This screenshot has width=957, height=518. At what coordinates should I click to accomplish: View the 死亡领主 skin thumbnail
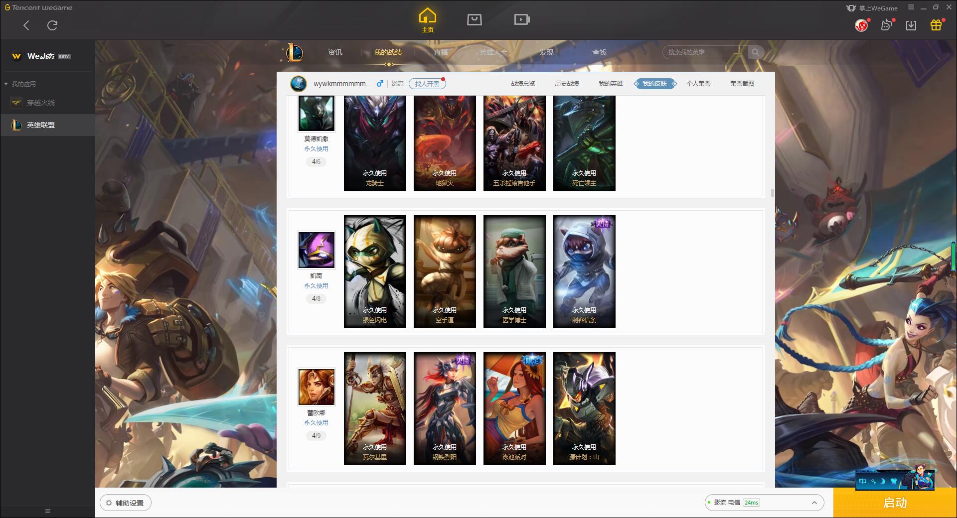click(584, 143)
